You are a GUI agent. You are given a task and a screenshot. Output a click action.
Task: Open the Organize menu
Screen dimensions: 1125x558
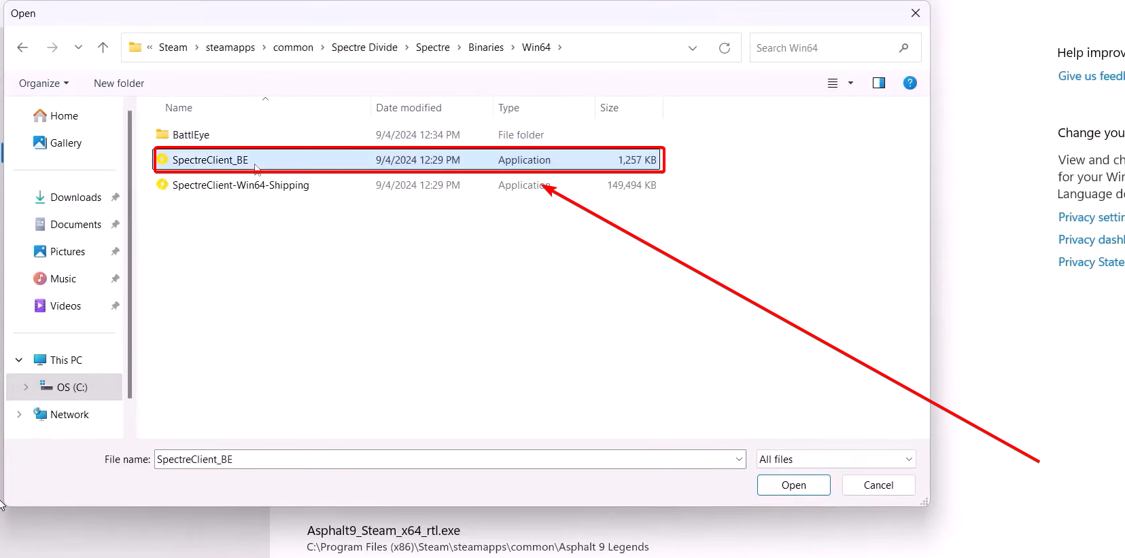point(44,83)
